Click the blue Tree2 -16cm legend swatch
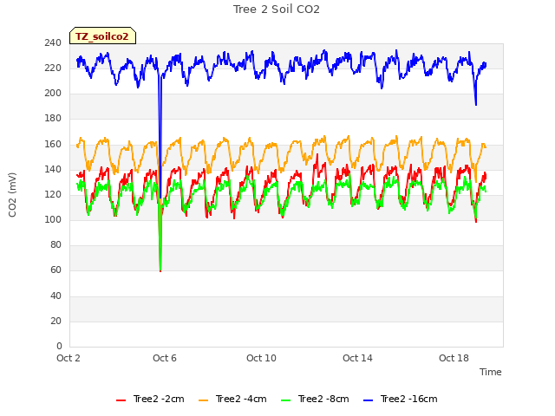 tap(368, 400)
